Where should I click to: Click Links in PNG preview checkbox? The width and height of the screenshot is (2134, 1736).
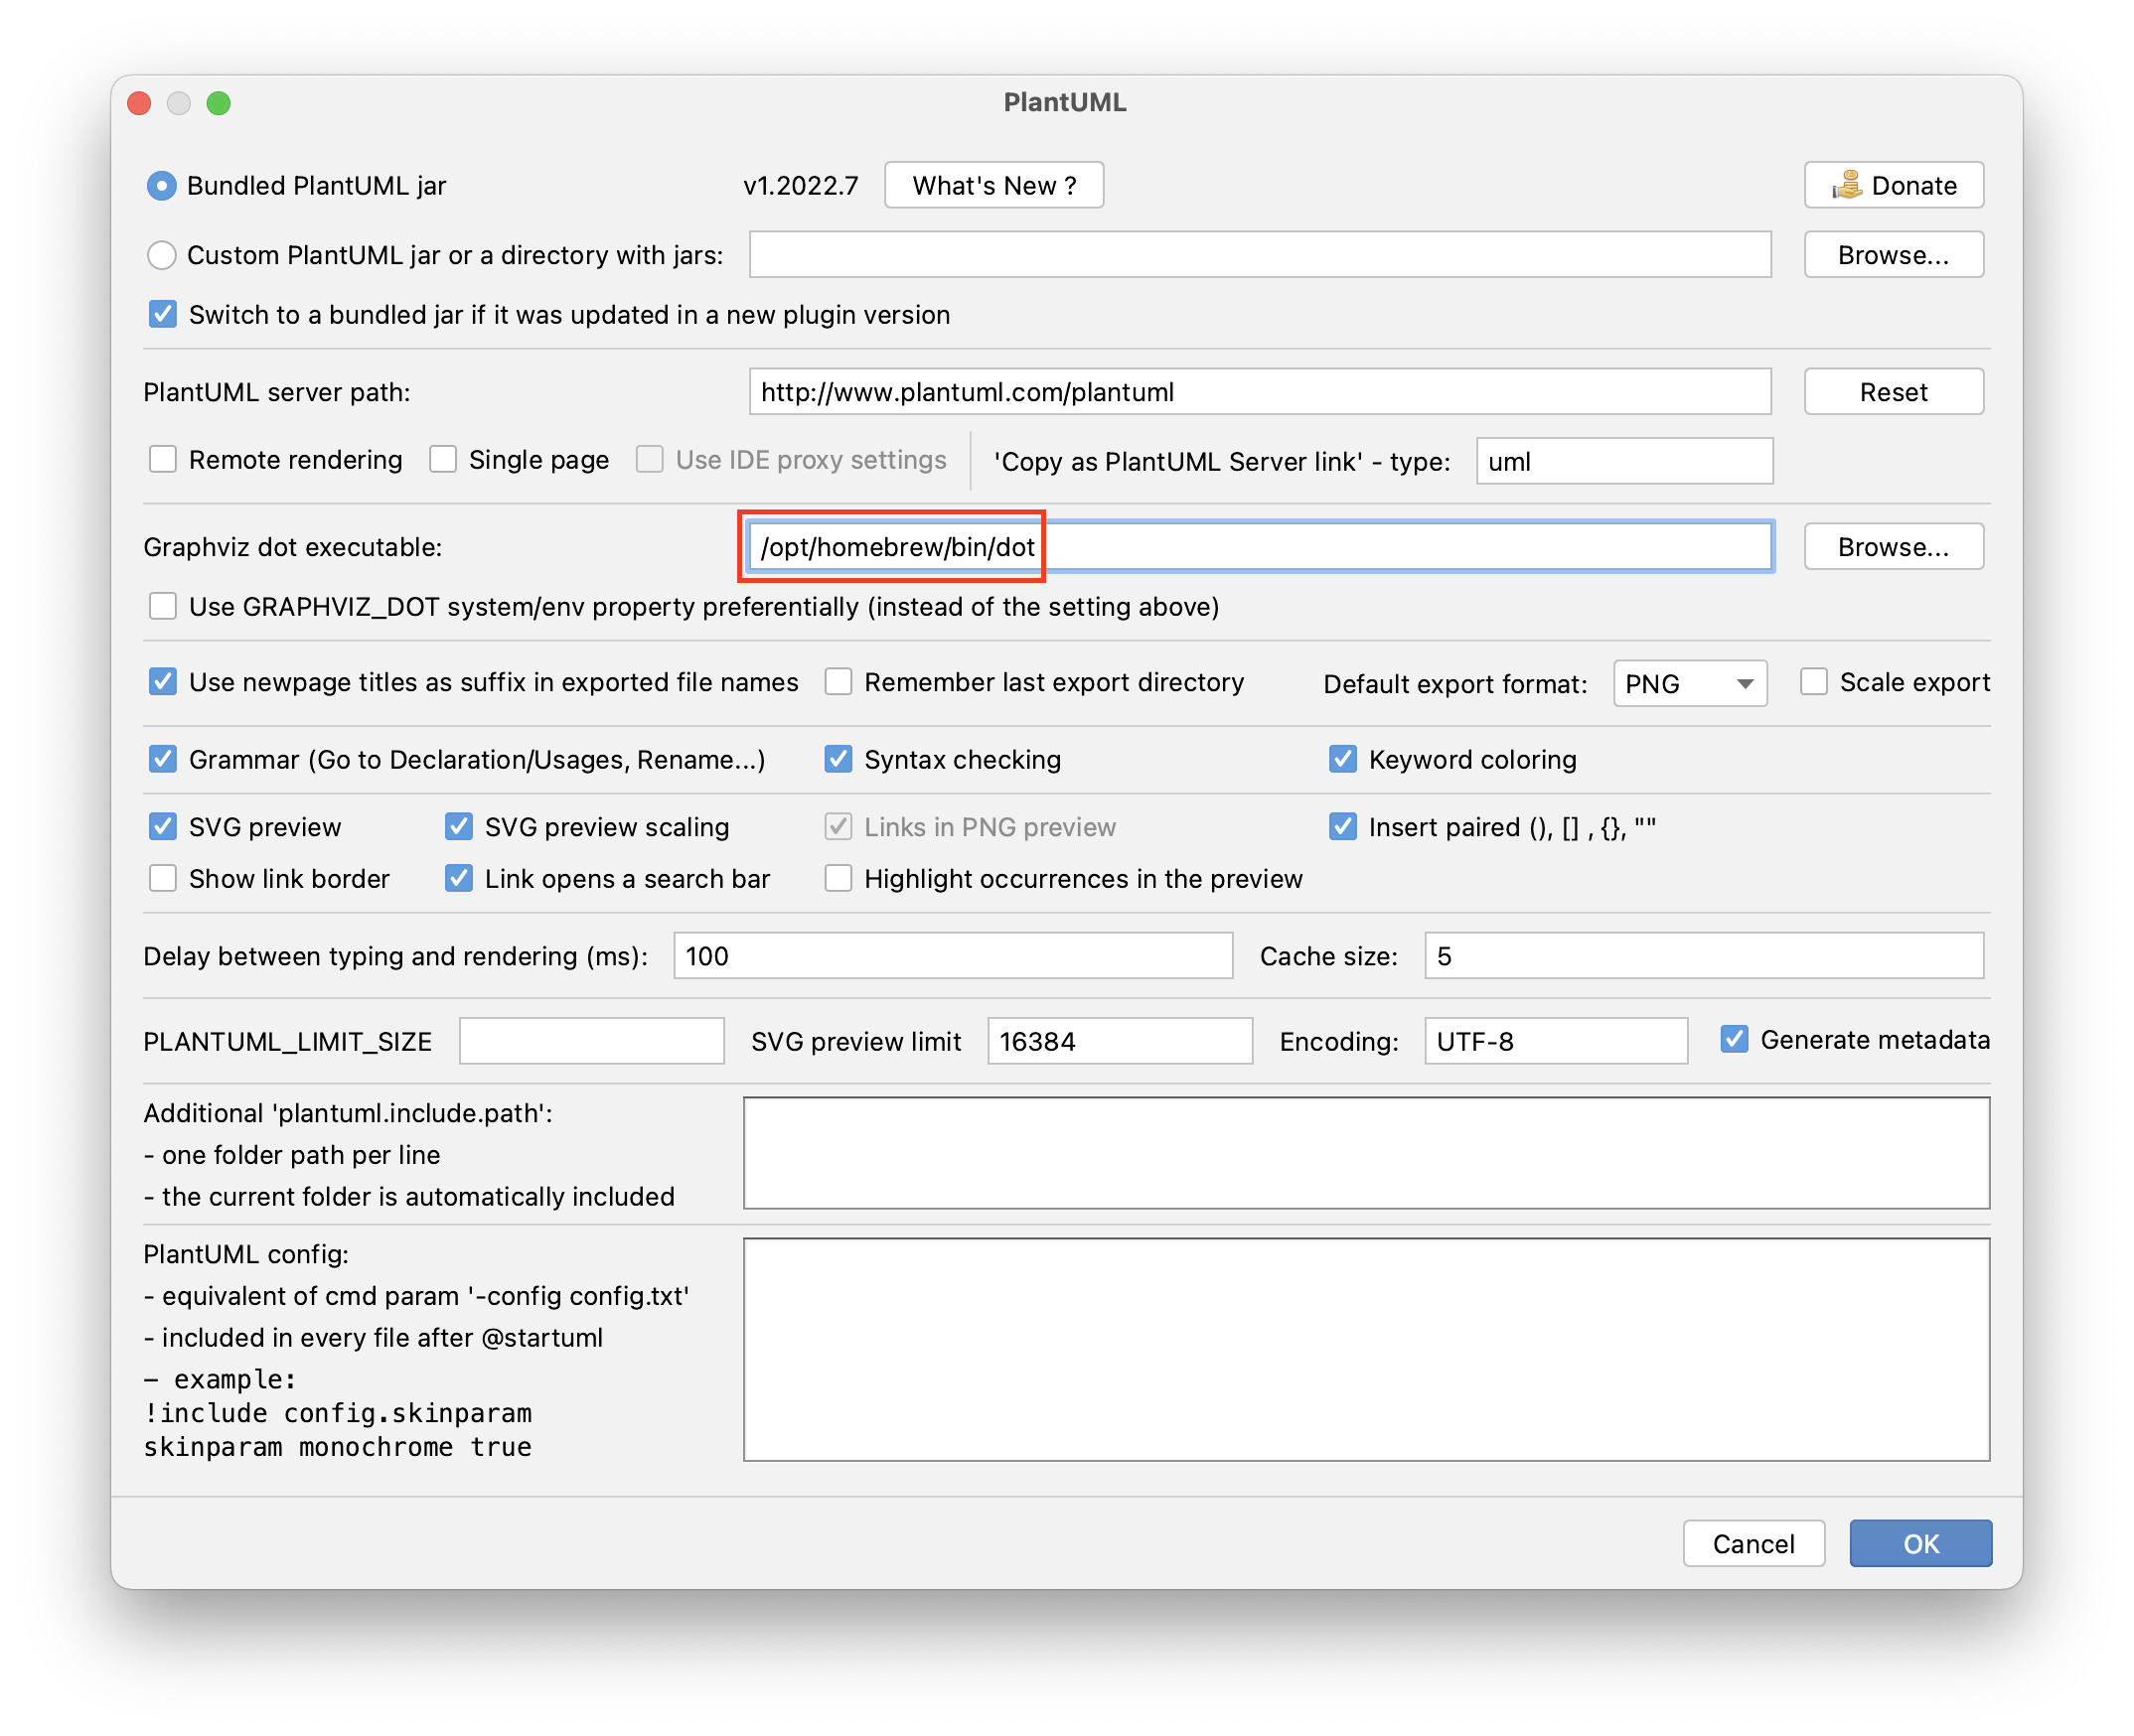click(x=838, y=828)
